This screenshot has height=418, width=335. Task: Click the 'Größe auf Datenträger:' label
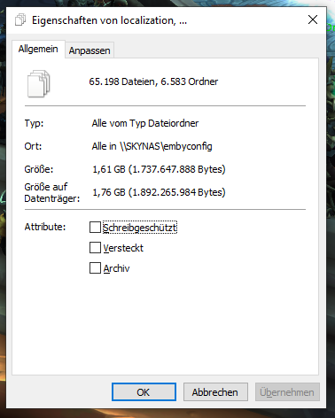[x=52, y=192]
